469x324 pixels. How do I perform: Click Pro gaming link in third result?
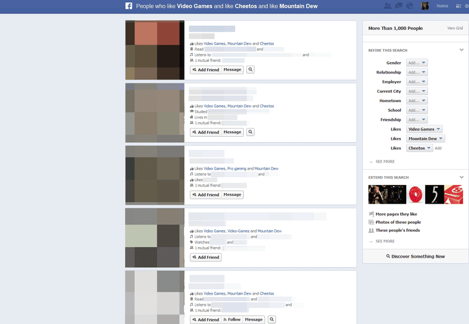(237, 168)
